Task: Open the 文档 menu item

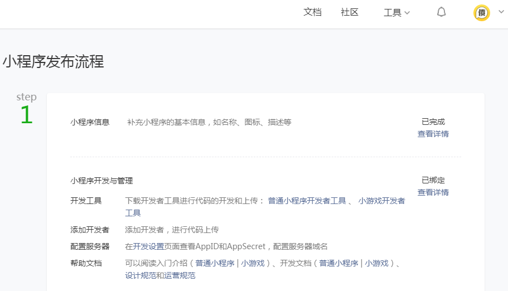Action: pyautogui.click(x=312, y=12)
